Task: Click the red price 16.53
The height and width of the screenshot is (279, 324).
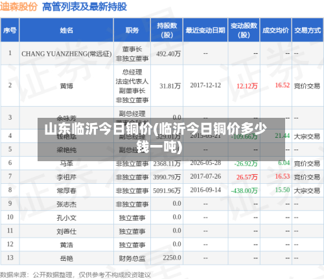Action: [283, 176]
